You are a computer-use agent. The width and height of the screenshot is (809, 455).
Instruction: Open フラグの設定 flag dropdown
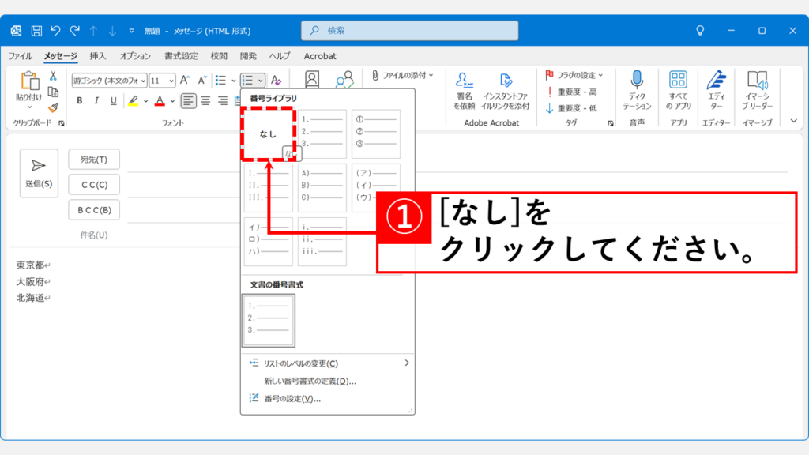(574, 75)
